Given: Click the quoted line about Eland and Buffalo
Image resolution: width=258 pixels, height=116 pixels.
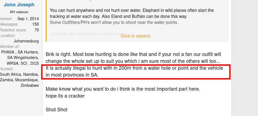Looking at the screenshot, I should (x=118, y=17).
